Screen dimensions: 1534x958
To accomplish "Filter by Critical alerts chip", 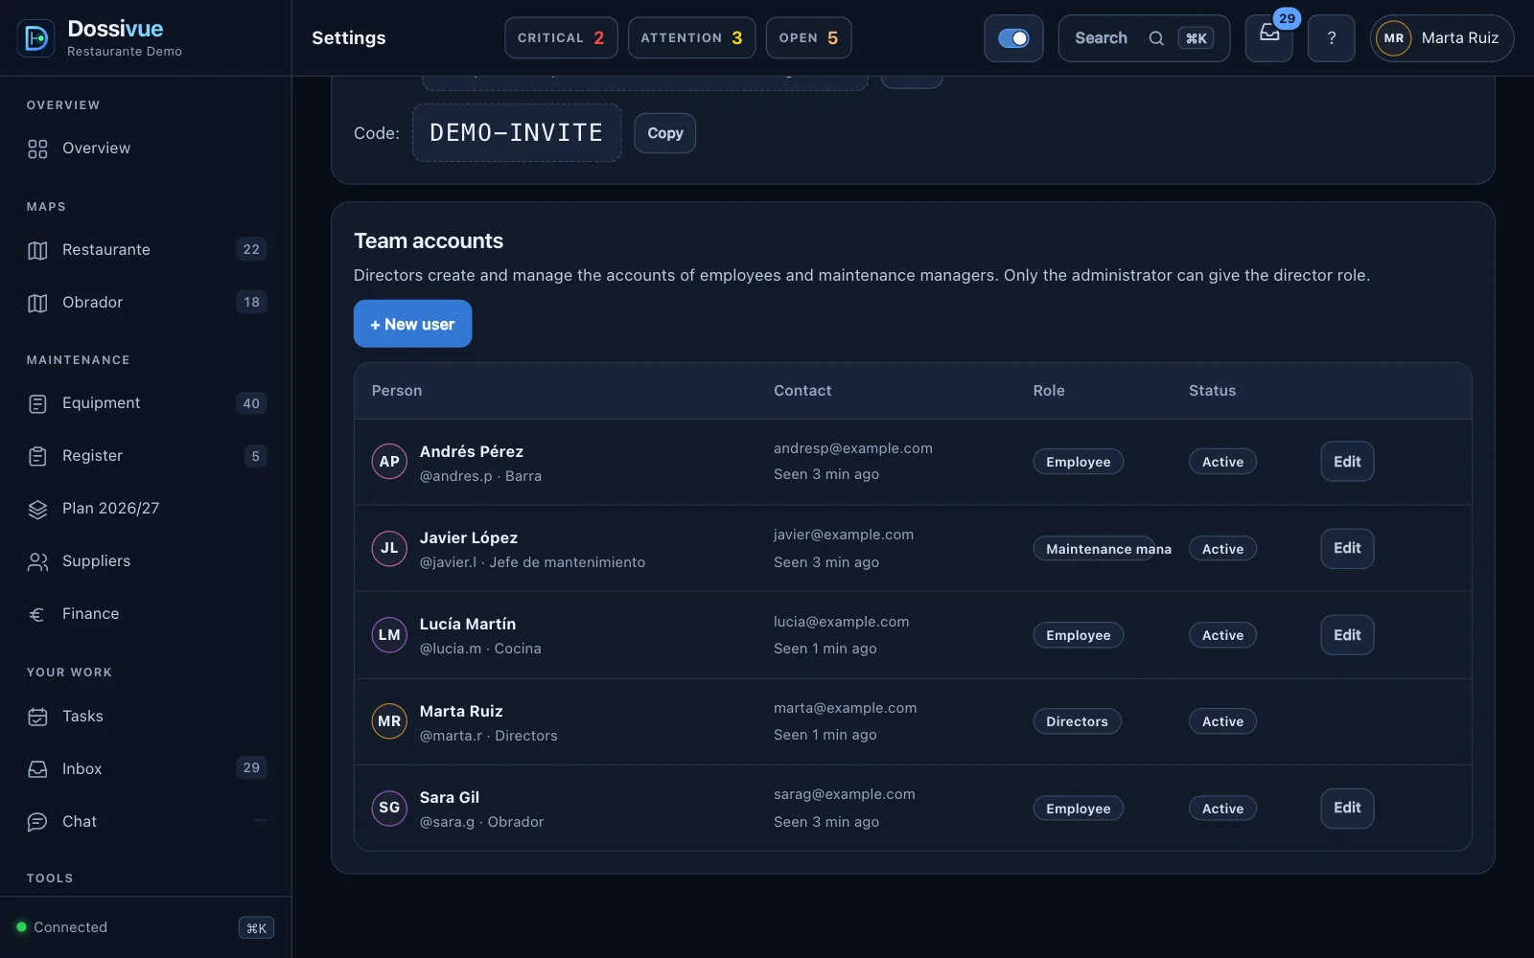I will pos(561,38).
